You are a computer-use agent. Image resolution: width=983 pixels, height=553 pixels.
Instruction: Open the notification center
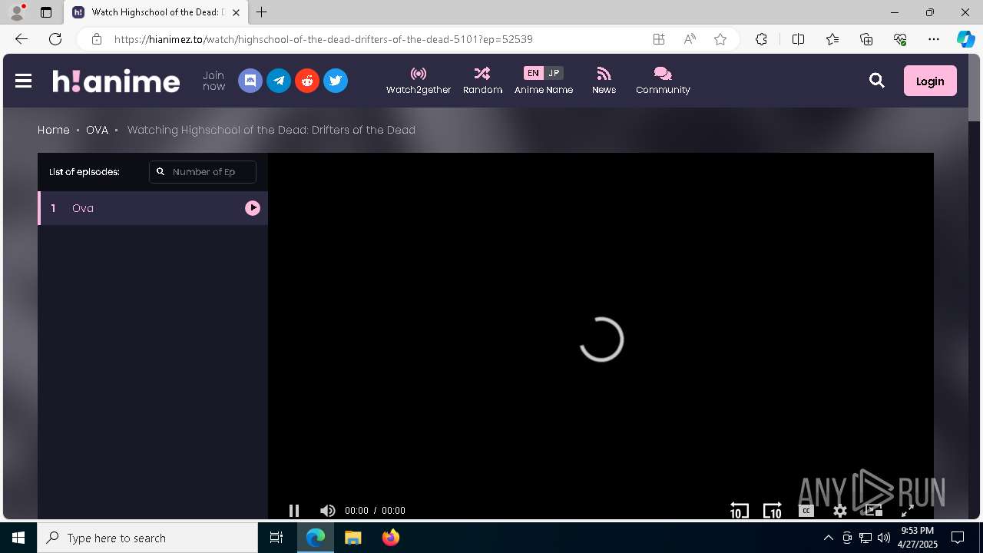pyautogui.click(x=958, y=538)
